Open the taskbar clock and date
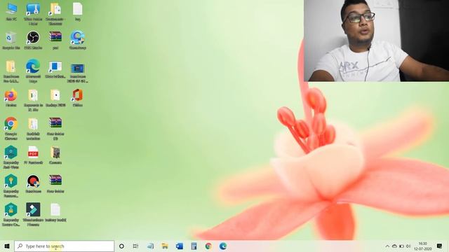 click(422, 246)
